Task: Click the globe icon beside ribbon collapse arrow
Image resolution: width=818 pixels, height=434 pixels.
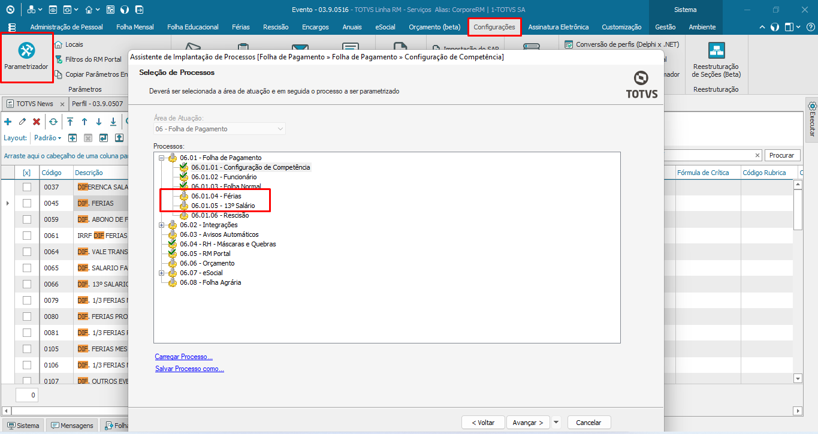Action: pos(775,27)
